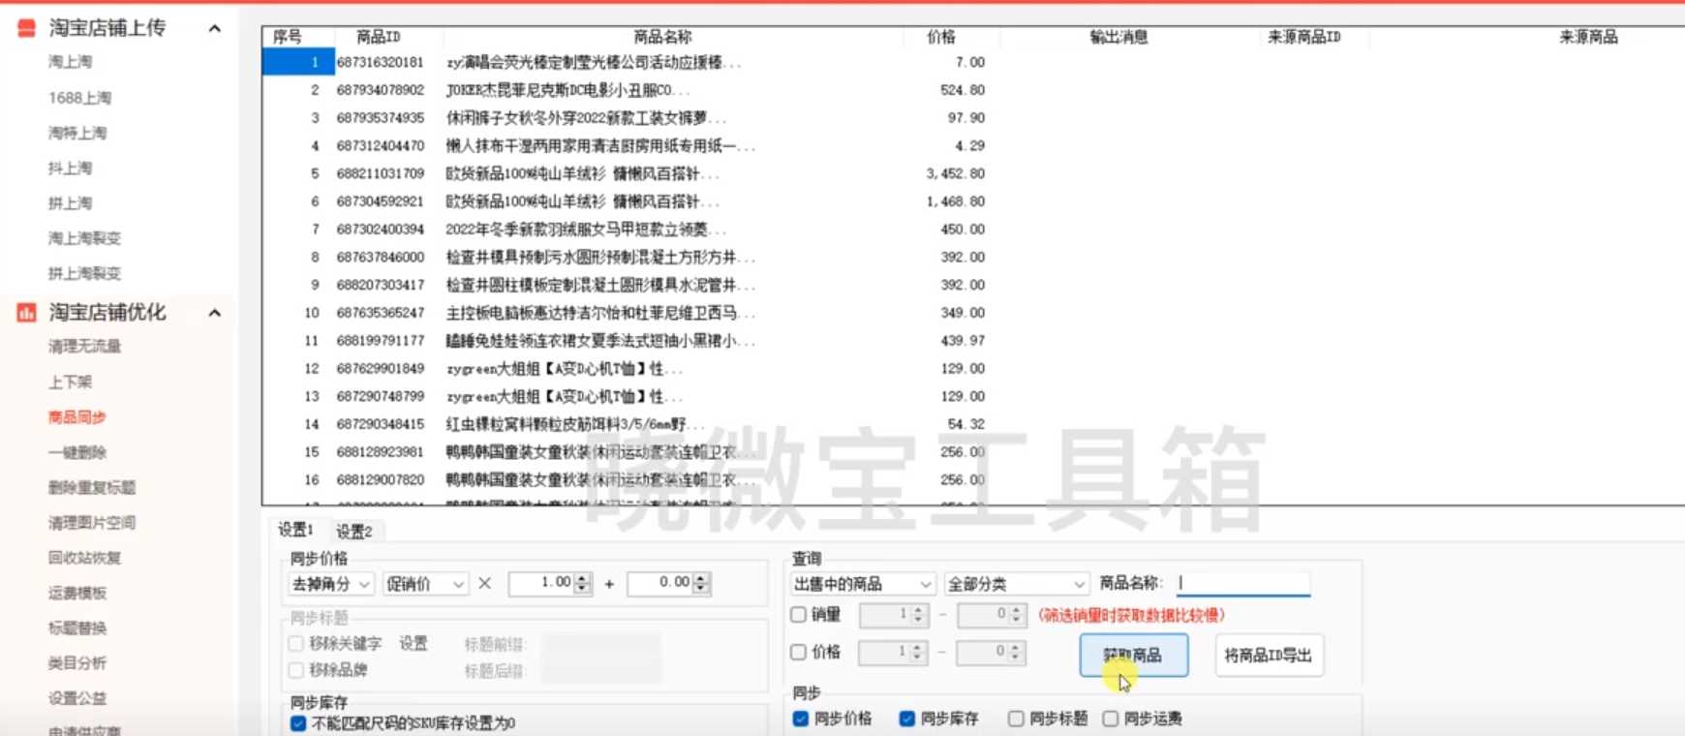1685x736 pixels.
Task: Open 淘特上淘 in the sidebar
Action: click(x=77, y=133)
